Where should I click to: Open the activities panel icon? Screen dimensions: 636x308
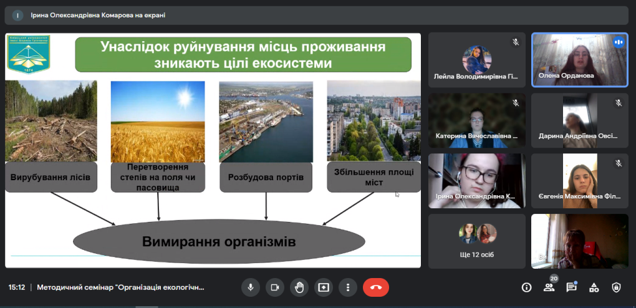coord(594,287)
